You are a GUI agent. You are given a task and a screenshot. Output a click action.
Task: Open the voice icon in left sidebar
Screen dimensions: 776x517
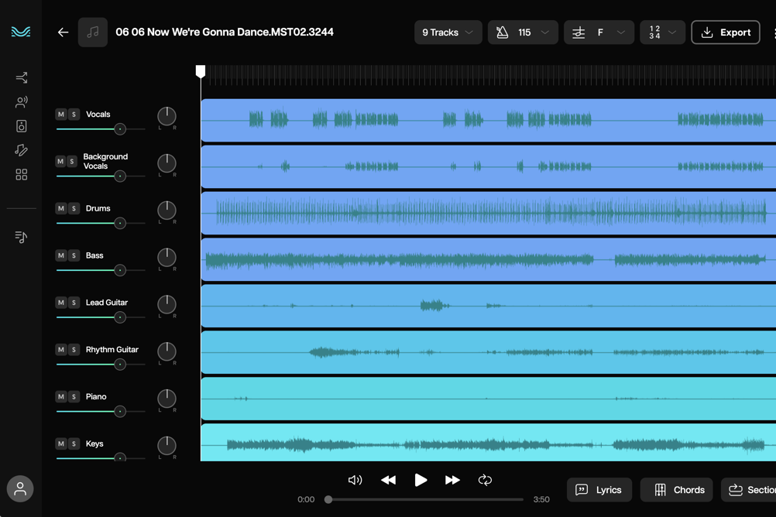tap(21, 101)
